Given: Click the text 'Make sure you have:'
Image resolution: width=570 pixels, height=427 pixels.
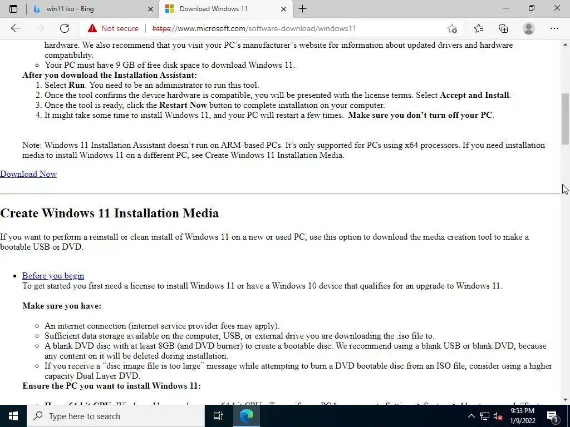Looking at the screenshot, I should coord(62,306).
